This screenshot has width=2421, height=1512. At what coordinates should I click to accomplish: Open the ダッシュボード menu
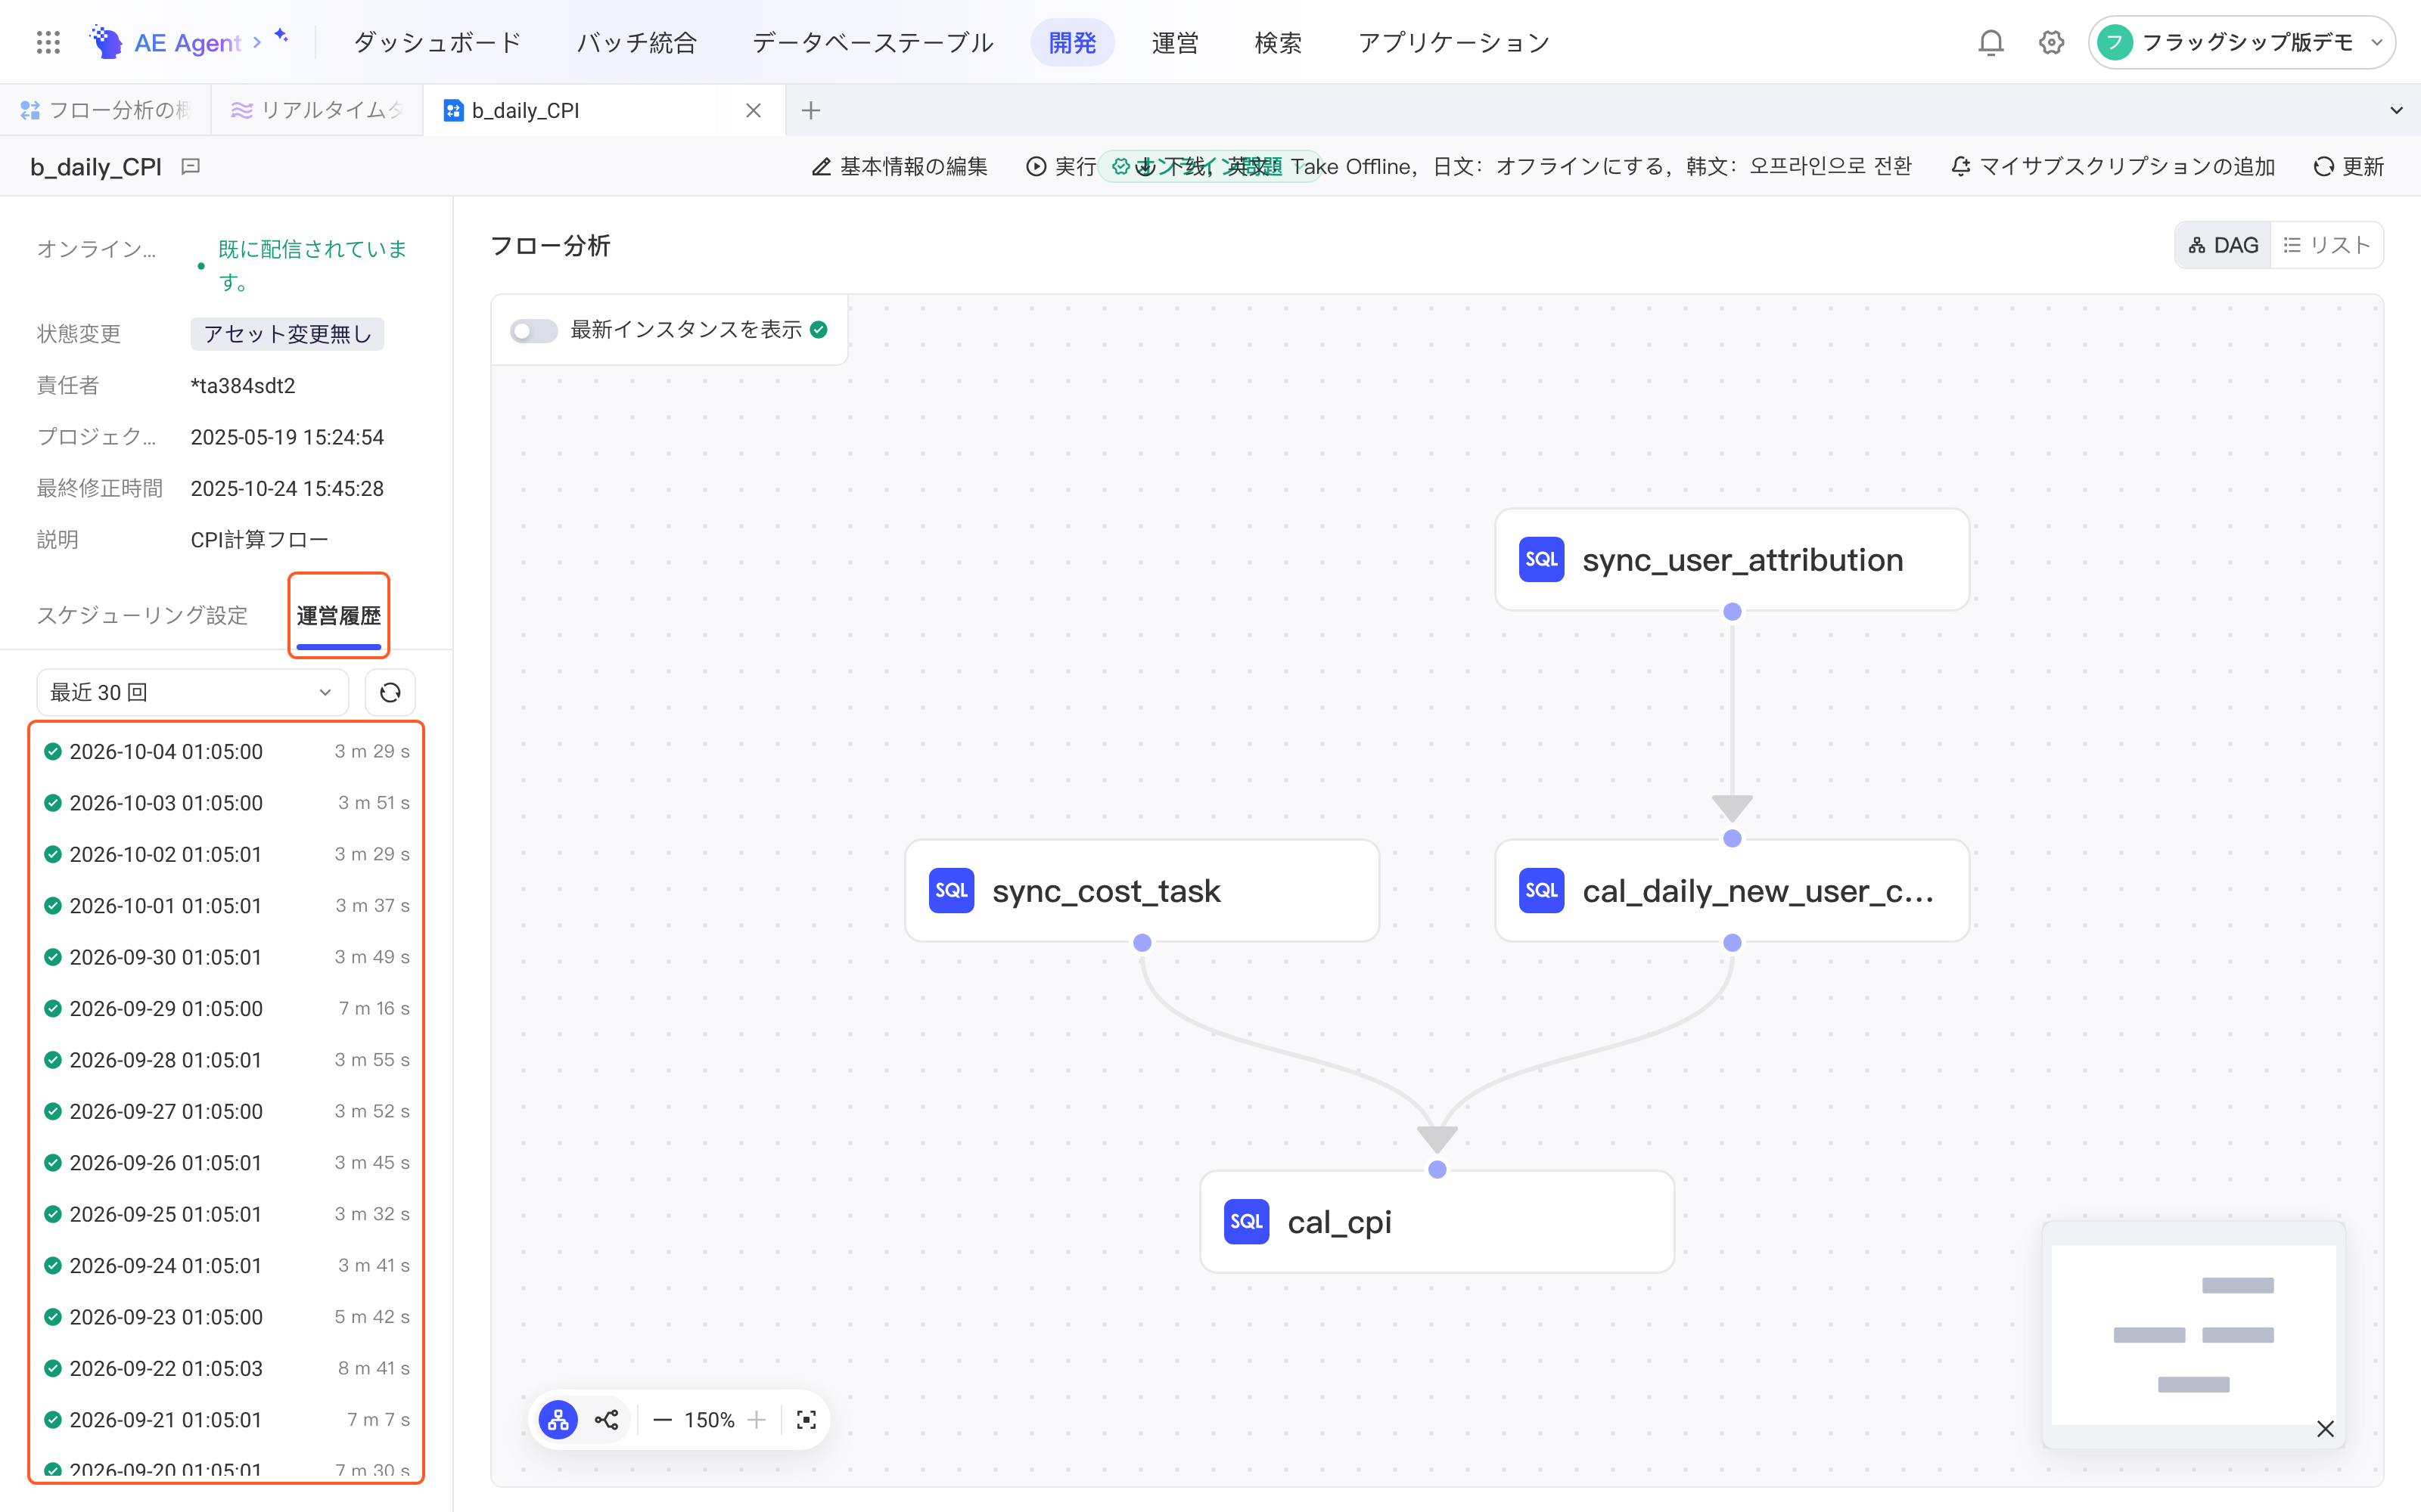tap(437, 42)
